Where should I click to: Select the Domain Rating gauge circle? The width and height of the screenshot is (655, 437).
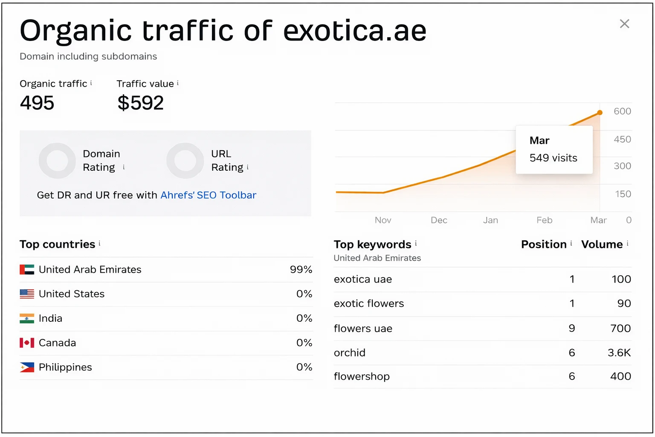coord(57,160)
